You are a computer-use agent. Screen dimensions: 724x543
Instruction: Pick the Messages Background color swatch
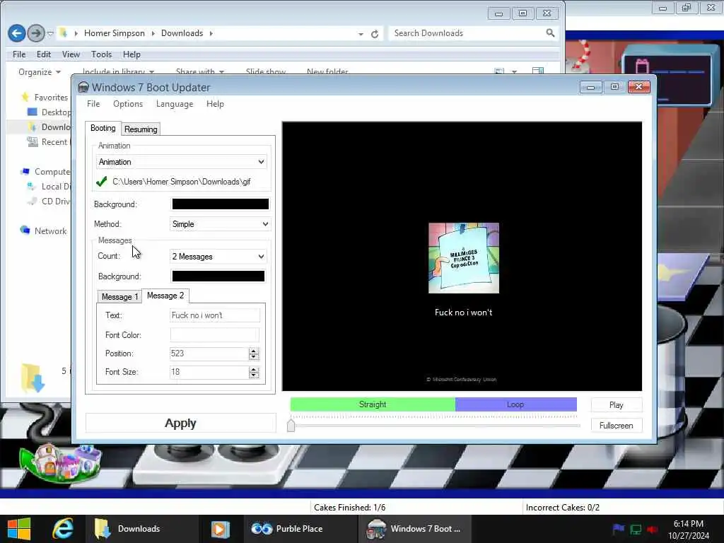(218, 276)
